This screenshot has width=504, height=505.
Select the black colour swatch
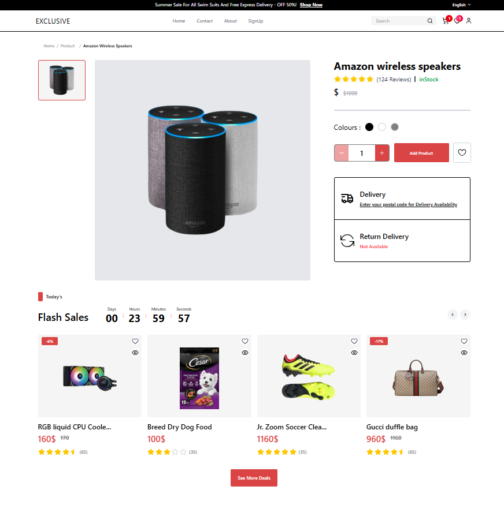pos(369,127)
